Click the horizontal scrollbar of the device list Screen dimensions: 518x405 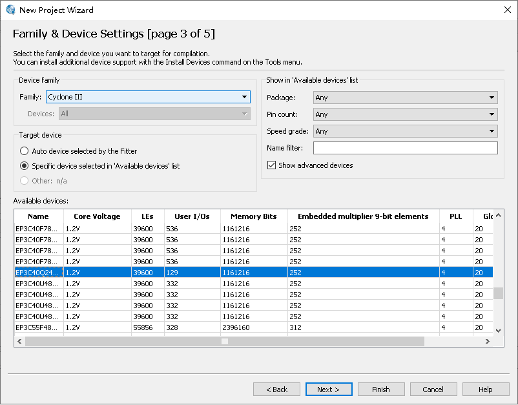[224, 341]
